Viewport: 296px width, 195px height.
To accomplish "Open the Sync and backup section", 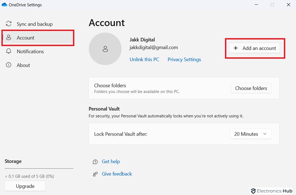I will click(x=38, y=24).
